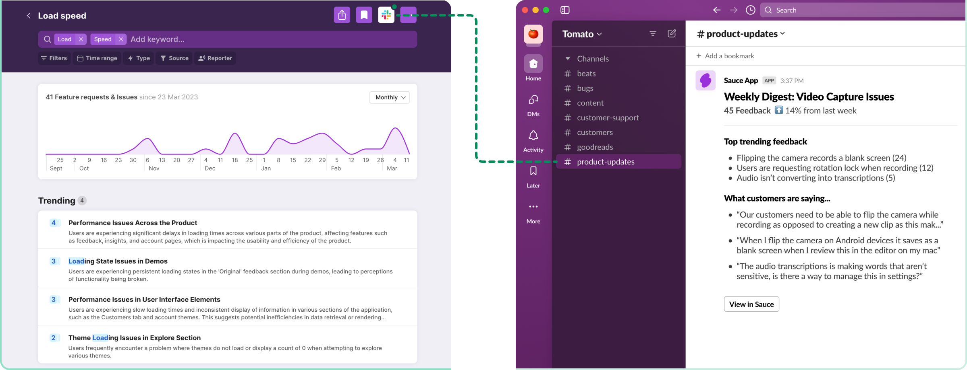
Task: Open the Type filter
Action: [x=139, y=58]
